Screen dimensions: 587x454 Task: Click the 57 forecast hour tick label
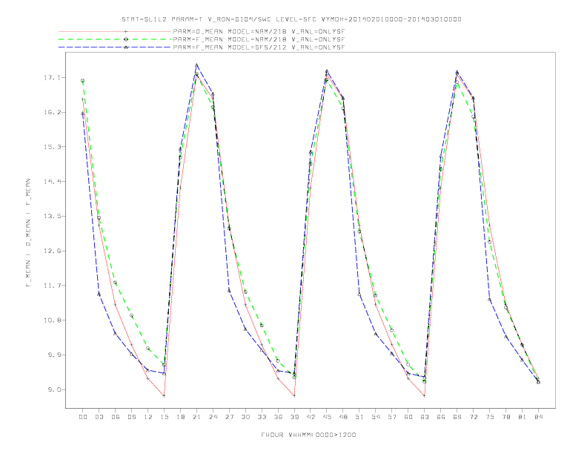(392, 417)
